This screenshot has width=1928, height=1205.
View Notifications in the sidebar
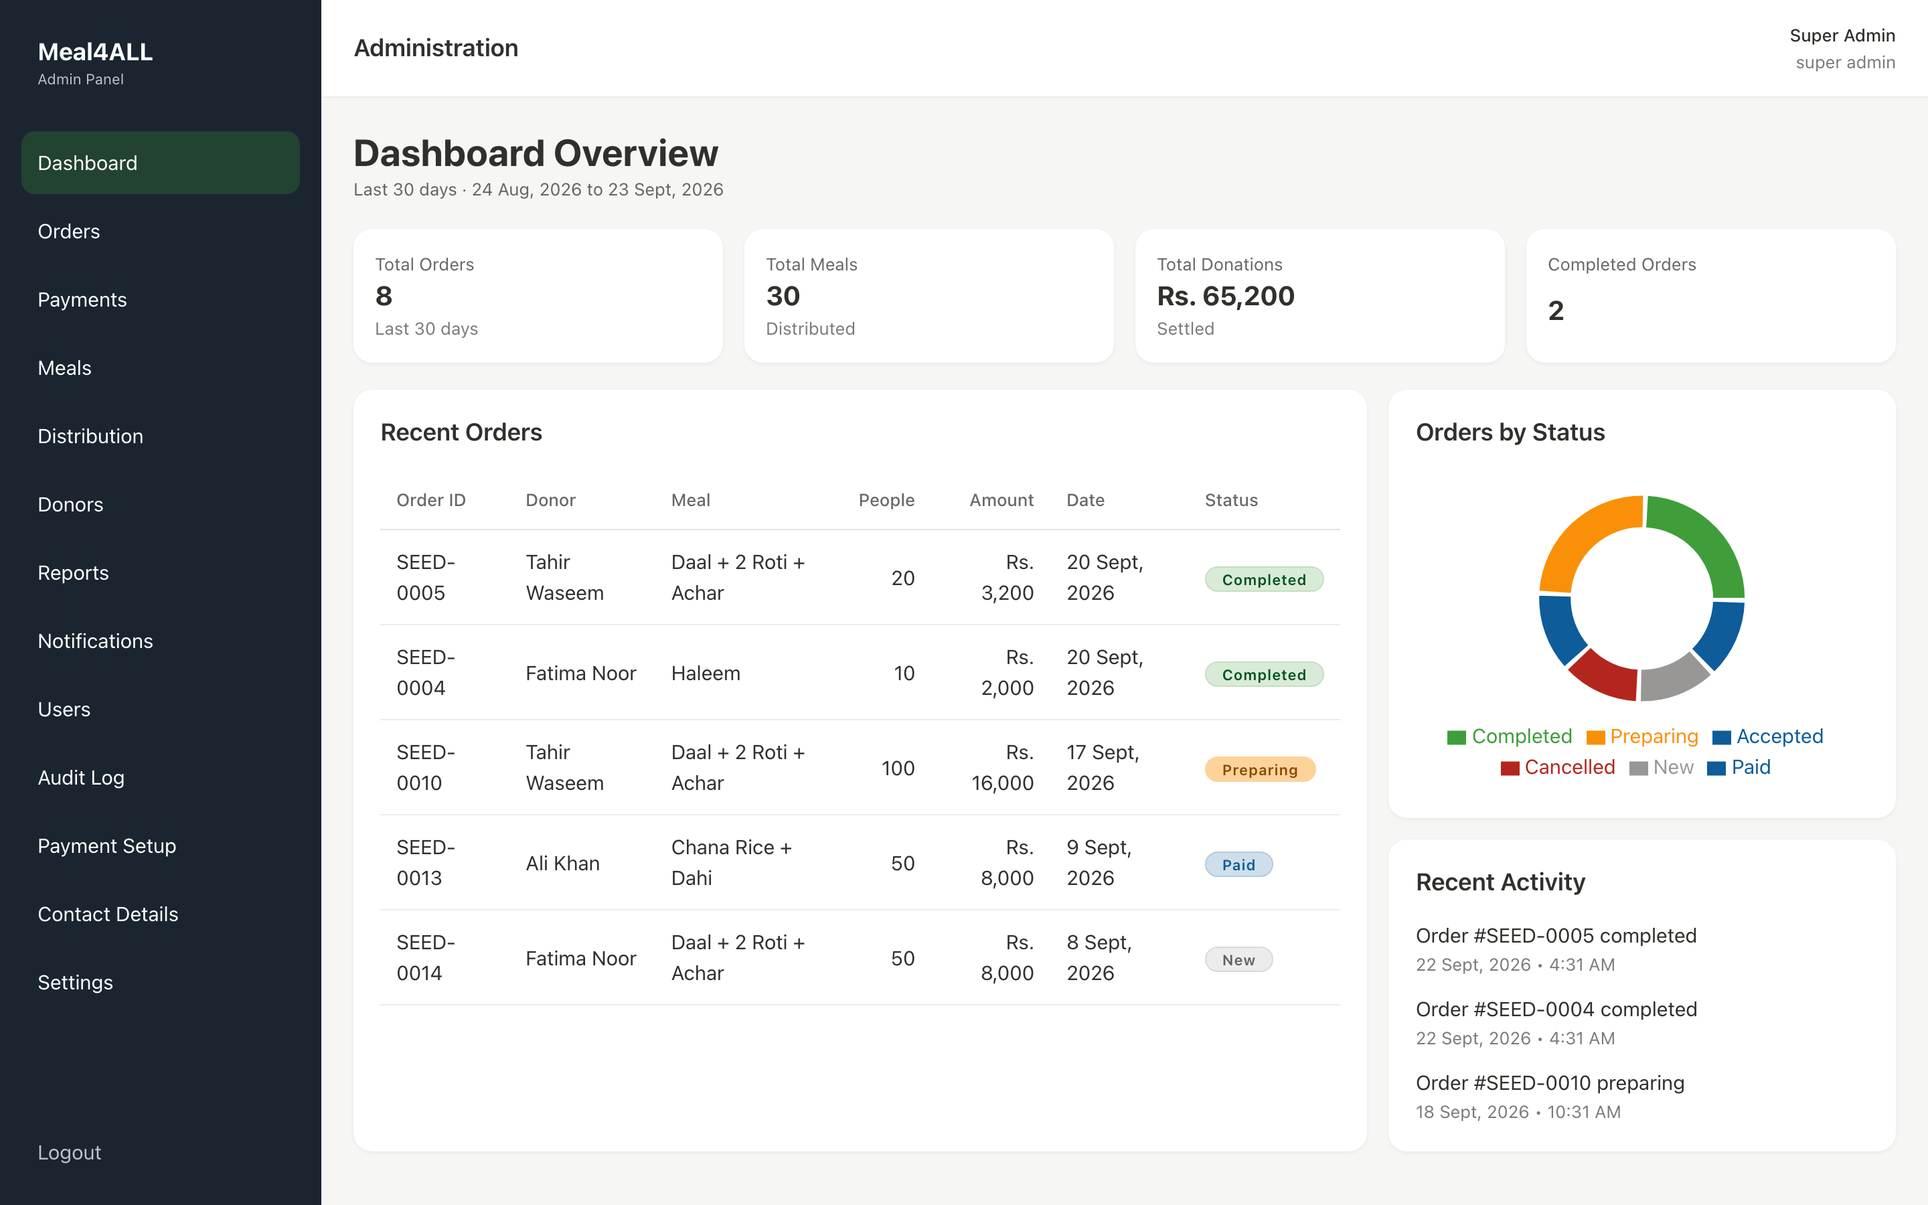[x=160, y=641]
